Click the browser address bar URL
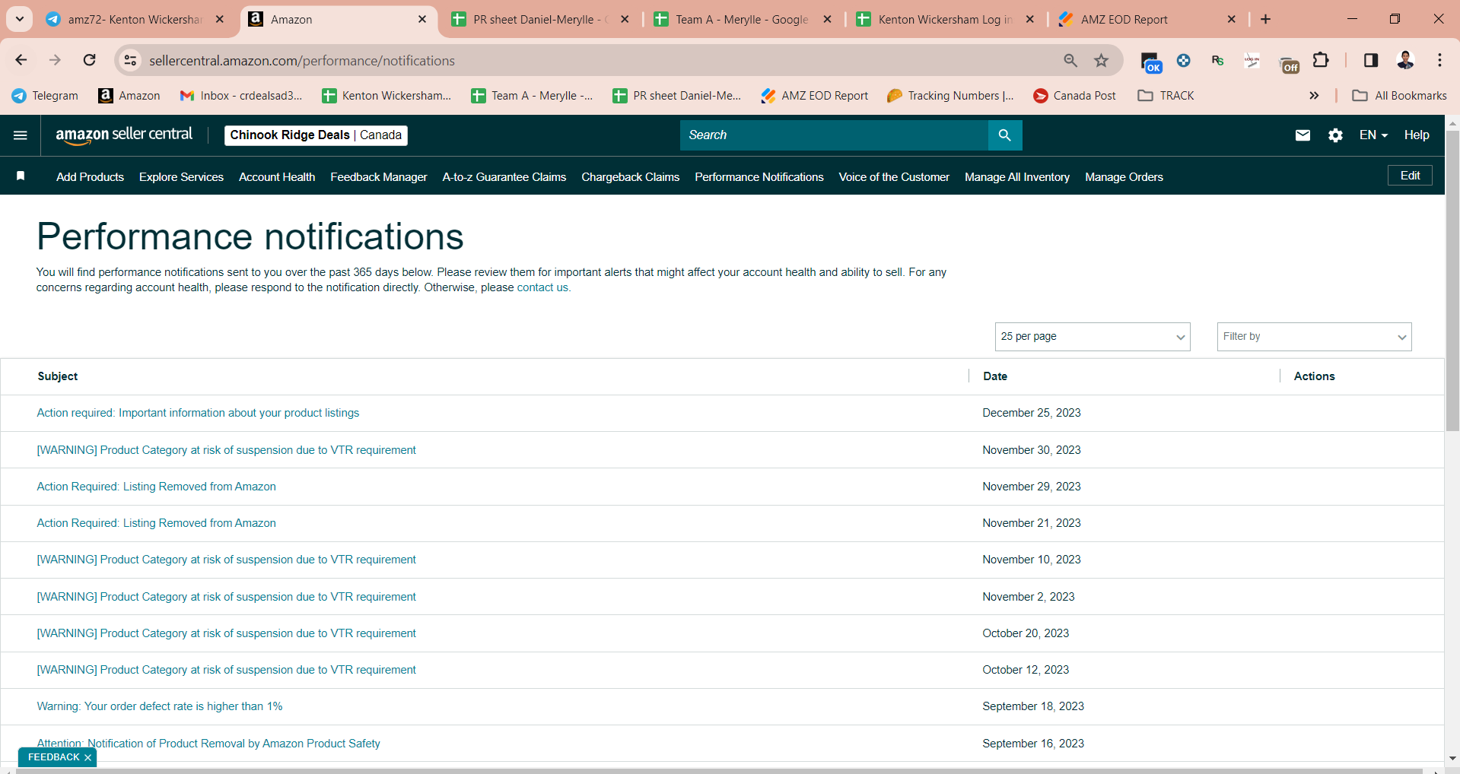 point(302,61)
